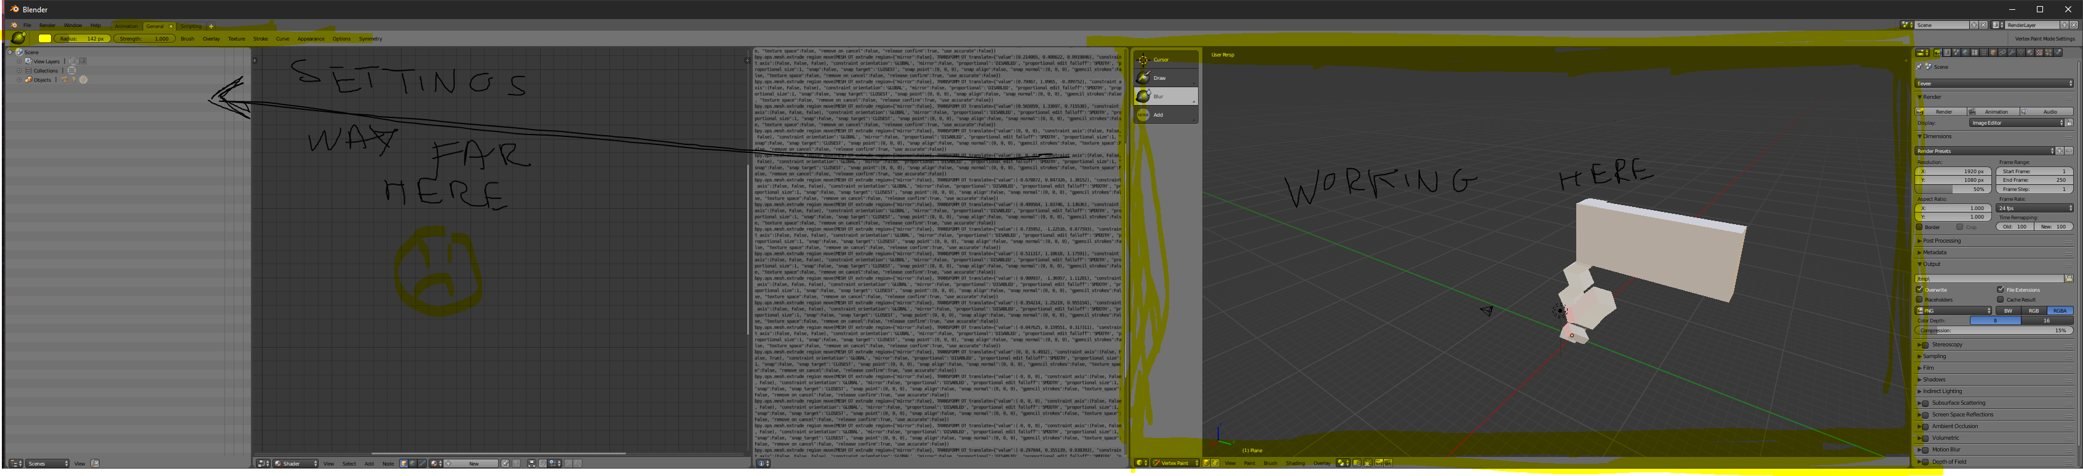This screenshot has width=2083, height=476.
Task: Add a new workspace tab
Action: point(211,26)
